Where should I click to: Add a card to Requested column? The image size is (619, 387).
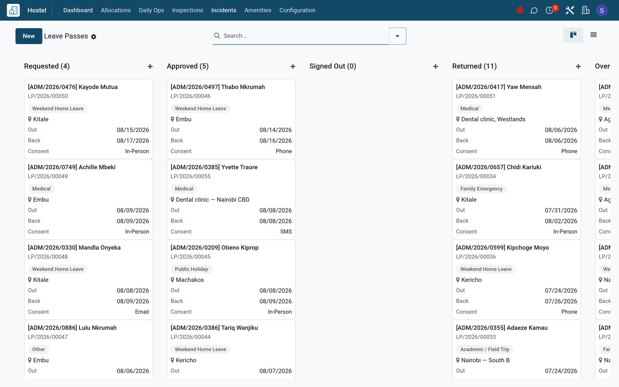(x=150, y=67)
